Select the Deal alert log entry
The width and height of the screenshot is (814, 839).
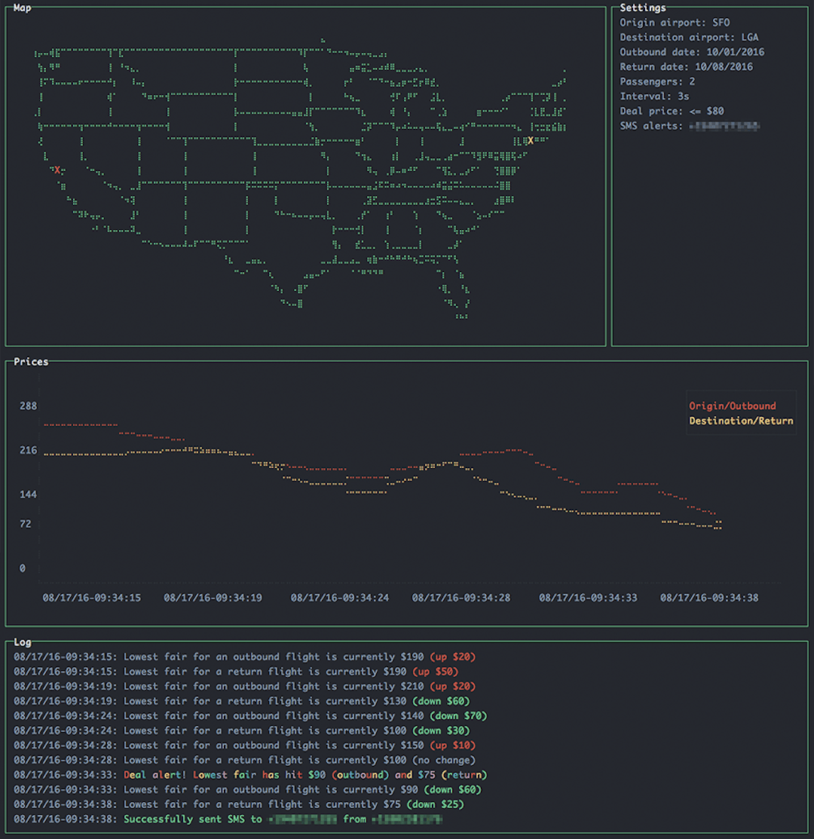(250, 775)
